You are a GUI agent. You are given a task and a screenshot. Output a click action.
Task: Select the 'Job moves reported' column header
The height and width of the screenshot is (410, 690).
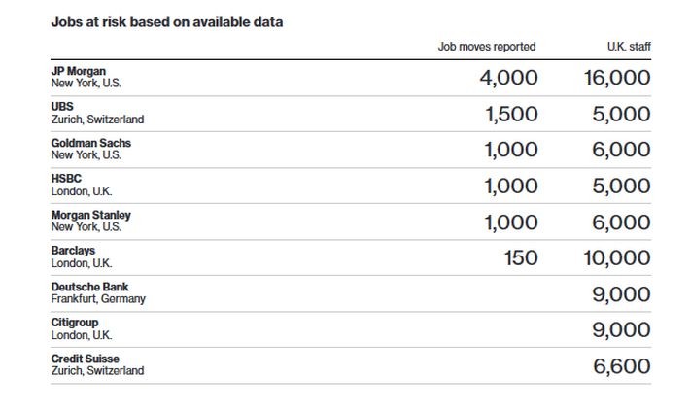tap(487, 47)
